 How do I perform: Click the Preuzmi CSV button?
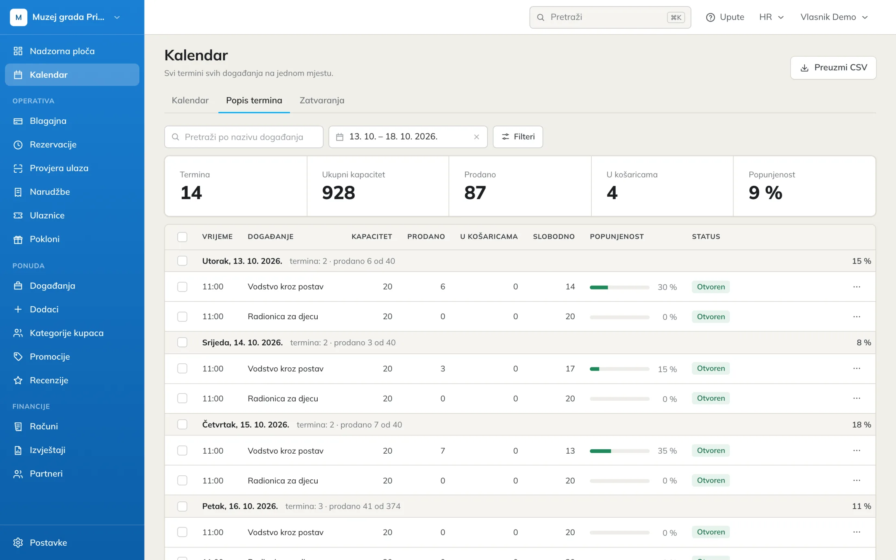tap(833, 68)
